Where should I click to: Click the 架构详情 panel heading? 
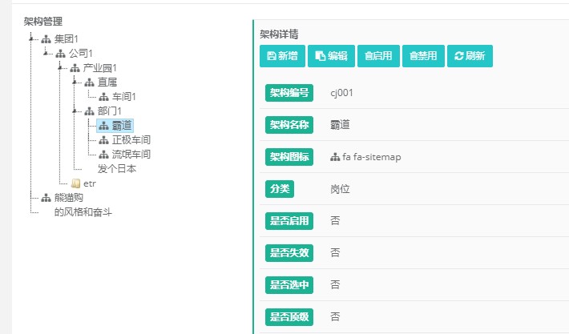(x=279, y=34)
